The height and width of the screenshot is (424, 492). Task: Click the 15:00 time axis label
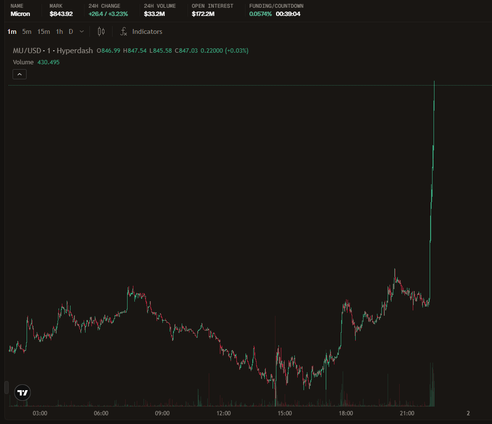285,413
